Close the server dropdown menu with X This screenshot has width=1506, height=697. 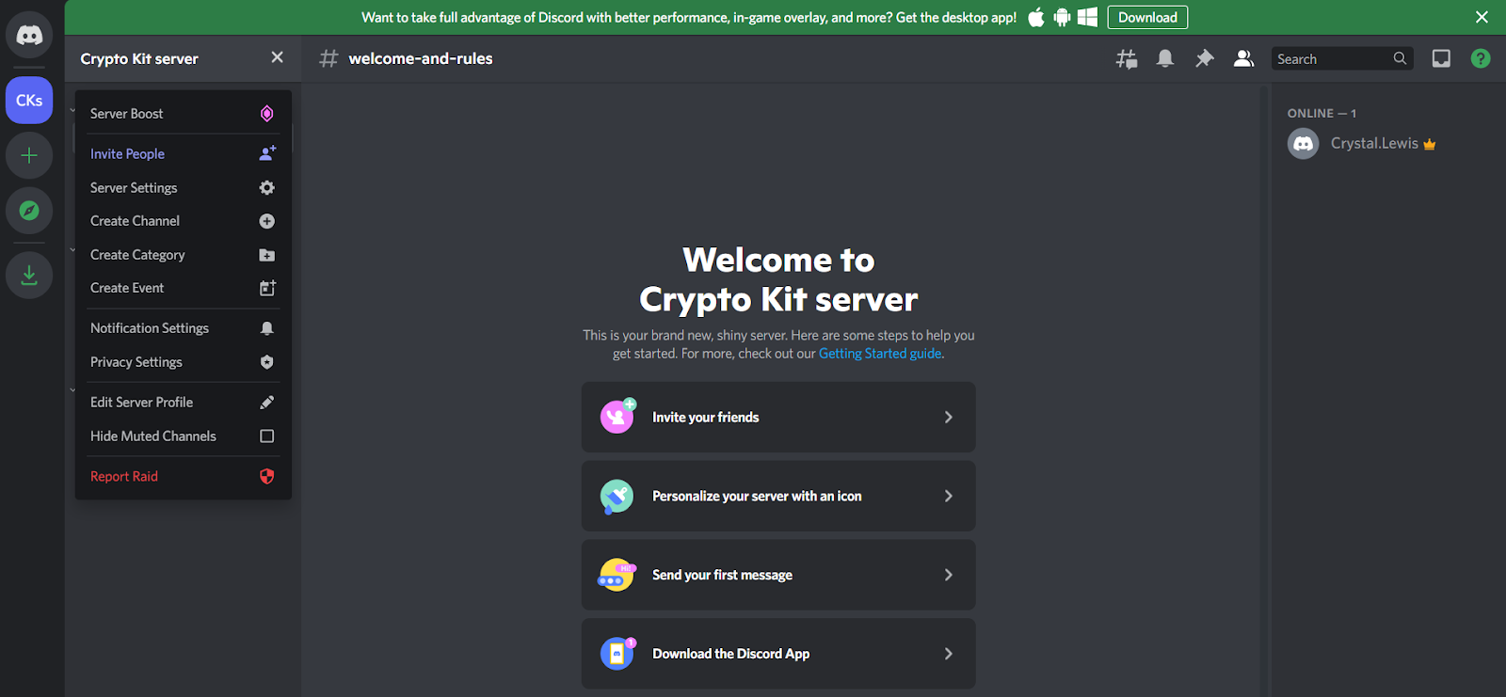pyautogui.click(x=277, y=57)
